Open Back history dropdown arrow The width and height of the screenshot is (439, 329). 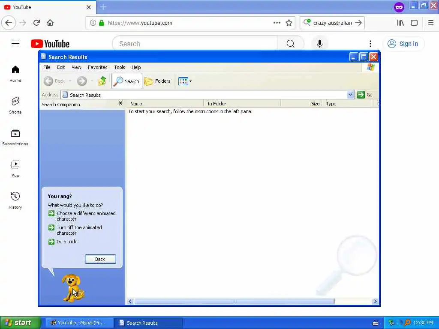(70, 81)
